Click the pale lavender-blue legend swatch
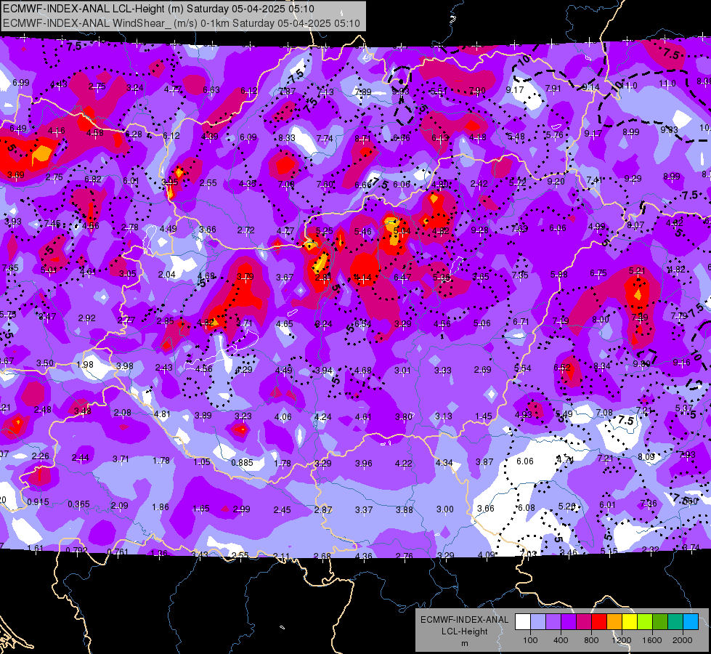The height and width of the screenshot is (654, 711). (538, 622)
